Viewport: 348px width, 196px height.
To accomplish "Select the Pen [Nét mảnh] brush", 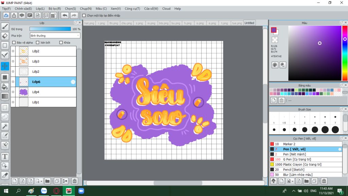I will point(306,154).
